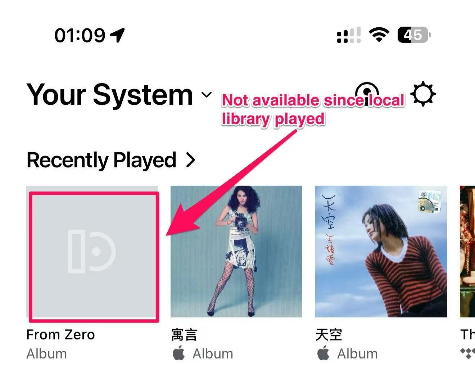475x388 pixels.
Task: Tap the location arrow in the status bar
Action: (117, 35)
